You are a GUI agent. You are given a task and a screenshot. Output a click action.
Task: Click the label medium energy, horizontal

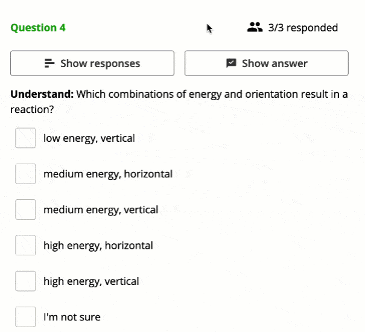[108, 174]
